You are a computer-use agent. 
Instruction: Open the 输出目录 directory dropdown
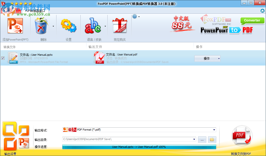pos(194,139)
